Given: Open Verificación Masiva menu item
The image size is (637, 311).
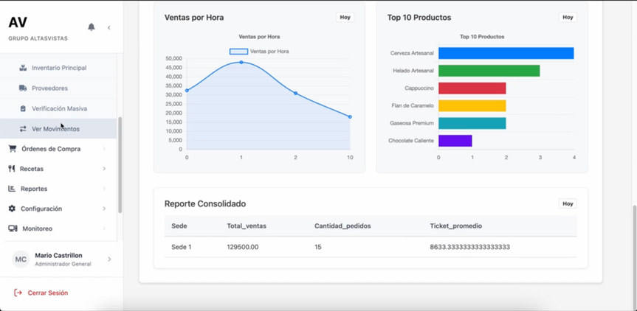Looking at the screenshot, I should [x=58, y=108].
